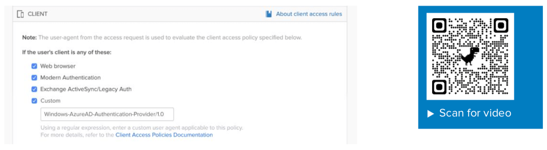Click the CLIENT devices icon in header
The image size is (547, 150).
(x=20, y=14)
